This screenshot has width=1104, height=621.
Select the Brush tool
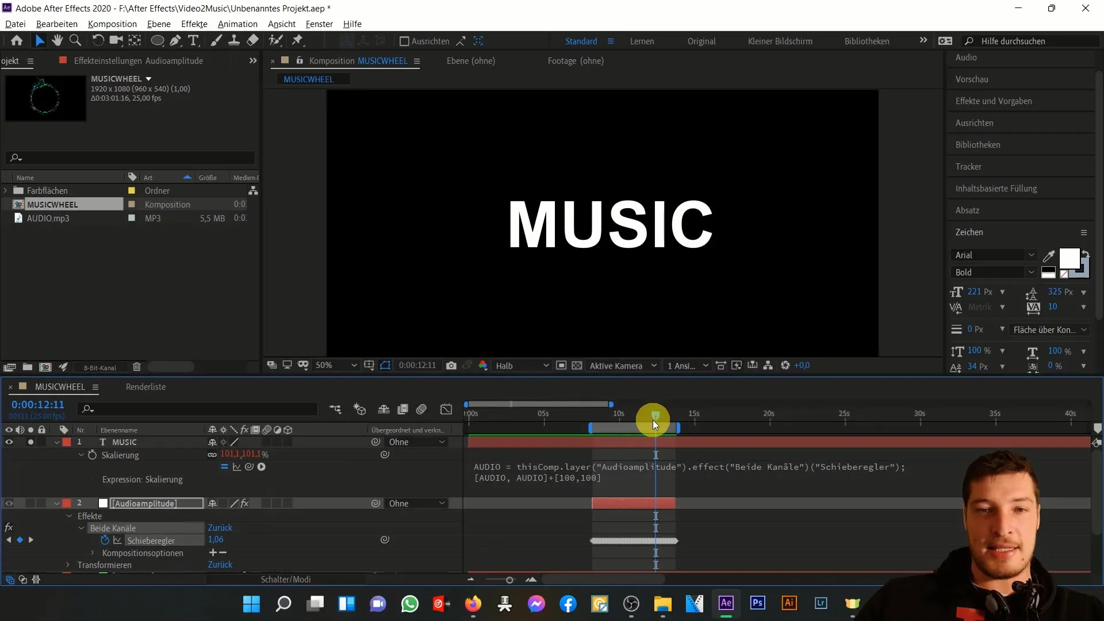click(x=216, y=40)
